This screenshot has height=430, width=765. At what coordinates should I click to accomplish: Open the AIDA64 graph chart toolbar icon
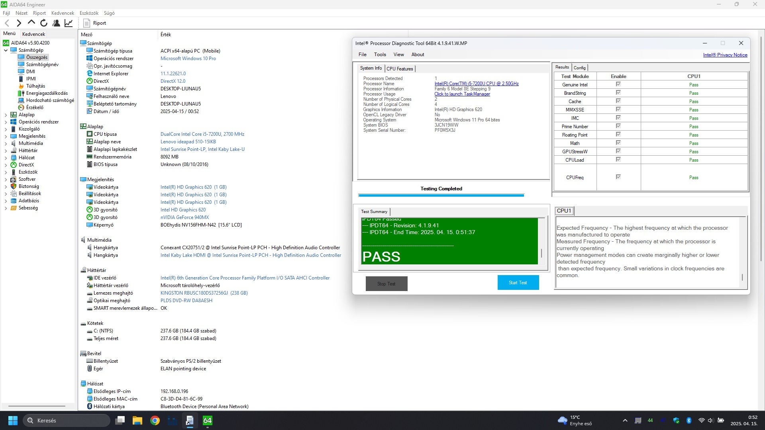(69, 23)
